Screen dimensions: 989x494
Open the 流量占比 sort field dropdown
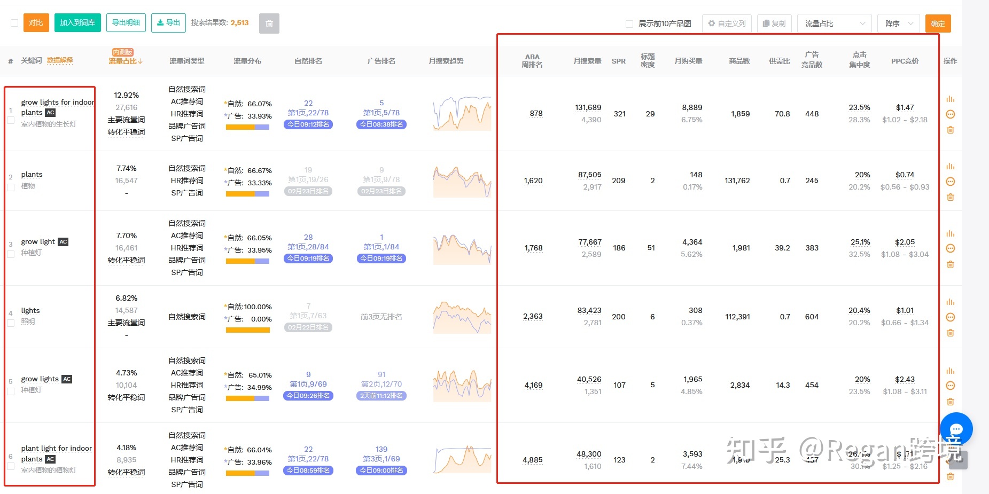(x=834, y=23)
